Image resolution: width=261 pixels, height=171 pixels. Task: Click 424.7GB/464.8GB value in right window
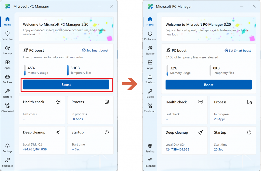[177, 149]
